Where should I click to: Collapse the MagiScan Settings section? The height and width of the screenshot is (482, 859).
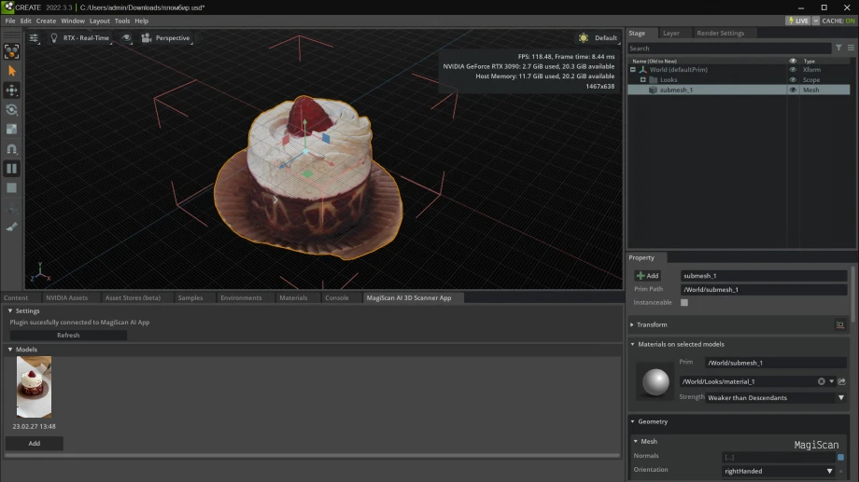(x=10, y=310)
